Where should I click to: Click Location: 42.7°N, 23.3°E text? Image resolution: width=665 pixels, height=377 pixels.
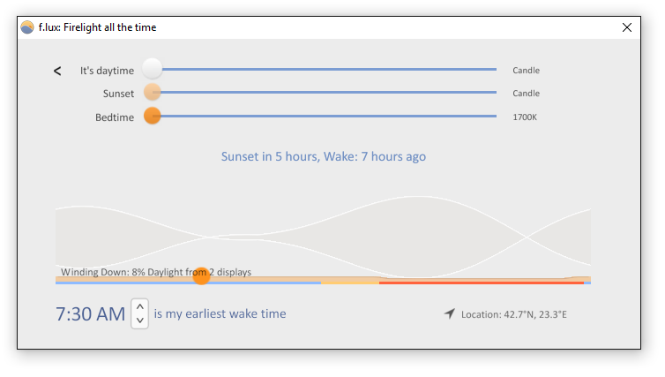pyautogui.click(x=514, y=314)
